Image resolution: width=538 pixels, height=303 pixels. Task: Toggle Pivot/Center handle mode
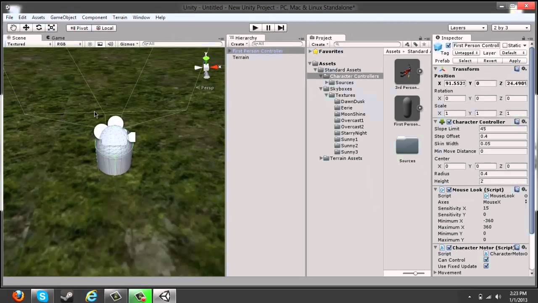[79, 28]
